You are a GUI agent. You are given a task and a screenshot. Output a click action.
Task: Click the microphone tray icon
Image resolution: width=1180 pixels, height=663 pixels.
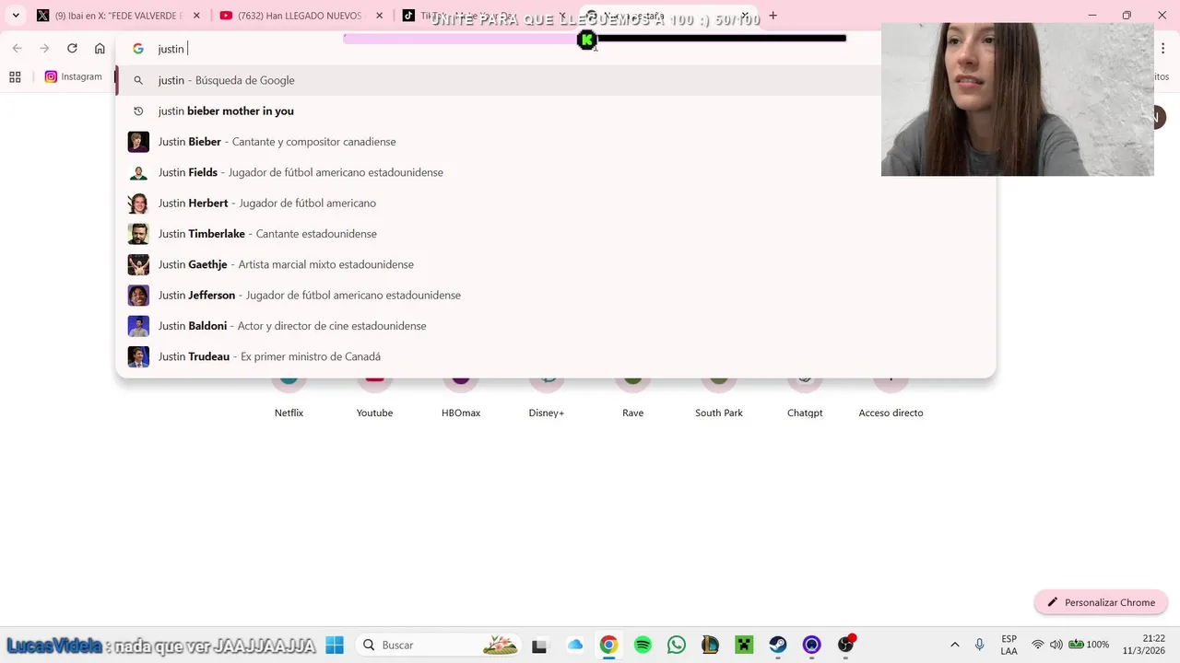[x=980, y=645]
